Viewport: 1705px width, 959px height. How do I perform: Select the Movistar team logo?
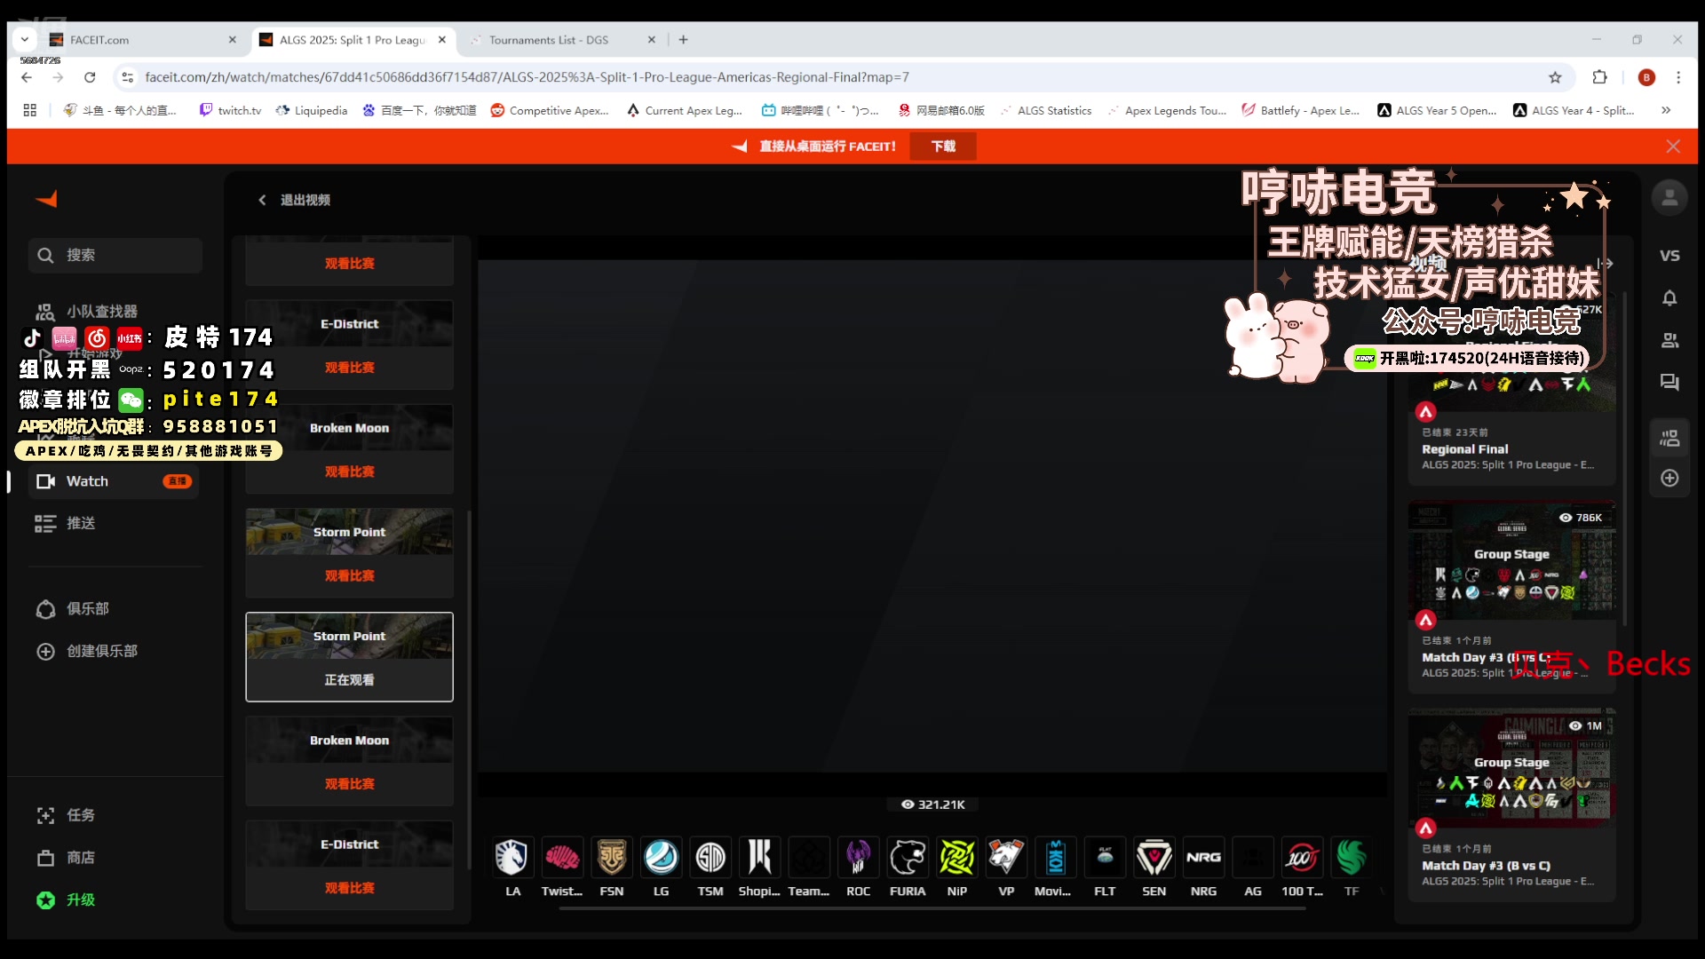tap(1056, 858)
